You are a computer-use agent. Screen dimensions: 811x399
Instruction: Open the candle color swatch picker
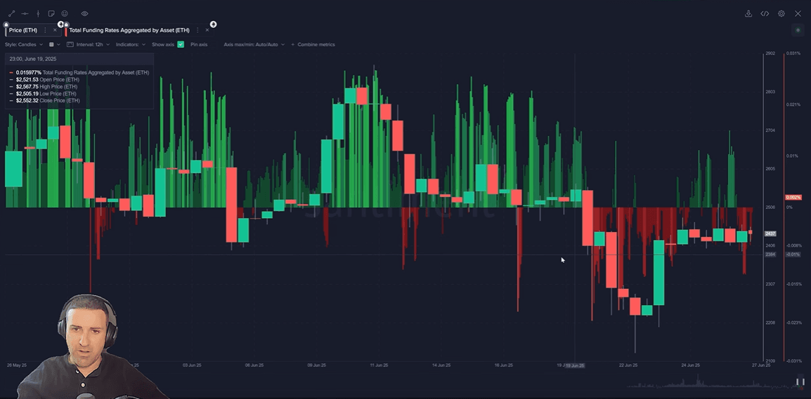tap(53, 44)
